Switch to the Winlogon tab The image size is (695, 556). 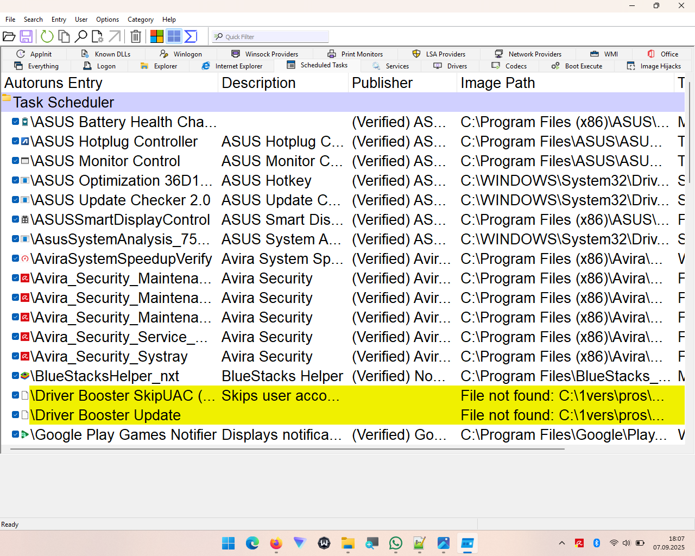(181, 54)
